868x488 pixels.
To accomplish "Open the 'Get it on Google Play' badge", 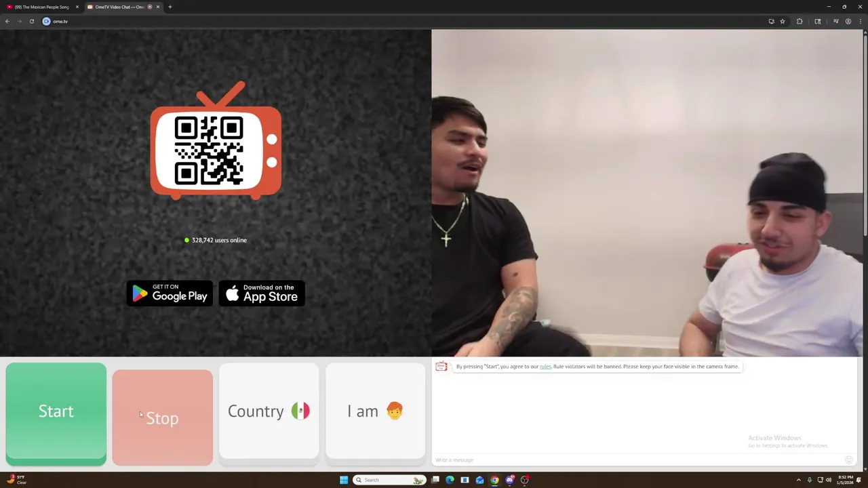I will (x=170, y=293).
